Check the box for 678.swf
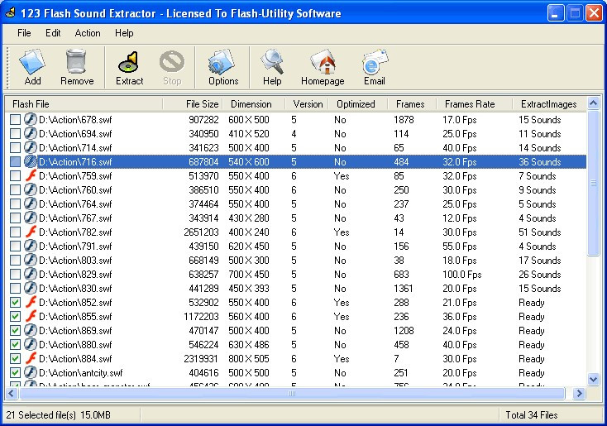Screen dimensions: 607x426 point(15,120)
